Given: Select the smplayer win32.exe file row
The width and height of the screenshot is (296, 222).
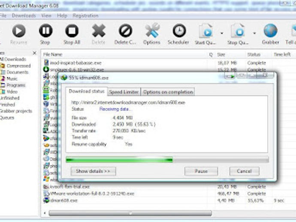Looking at the screenshot, I should point(168,69).
